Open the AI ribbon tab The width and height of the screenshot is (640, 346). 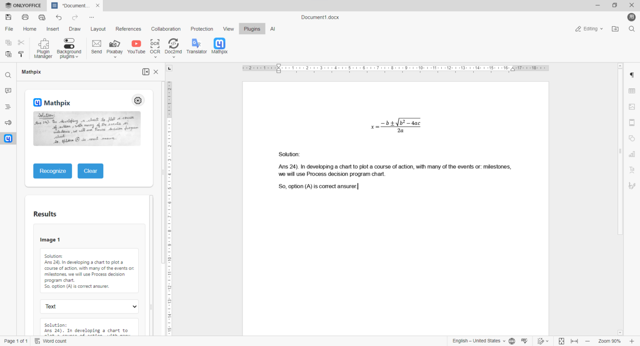click(272, 29)
